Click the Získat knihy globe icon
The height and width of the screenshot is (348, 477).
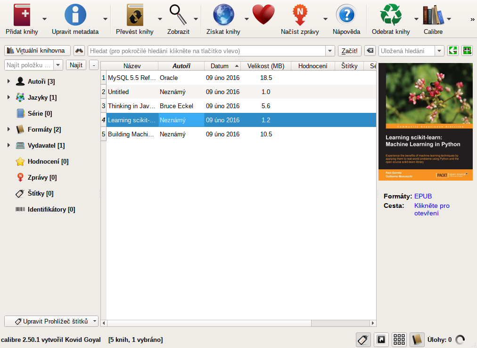pyautogui.click(x=223, y=15)
